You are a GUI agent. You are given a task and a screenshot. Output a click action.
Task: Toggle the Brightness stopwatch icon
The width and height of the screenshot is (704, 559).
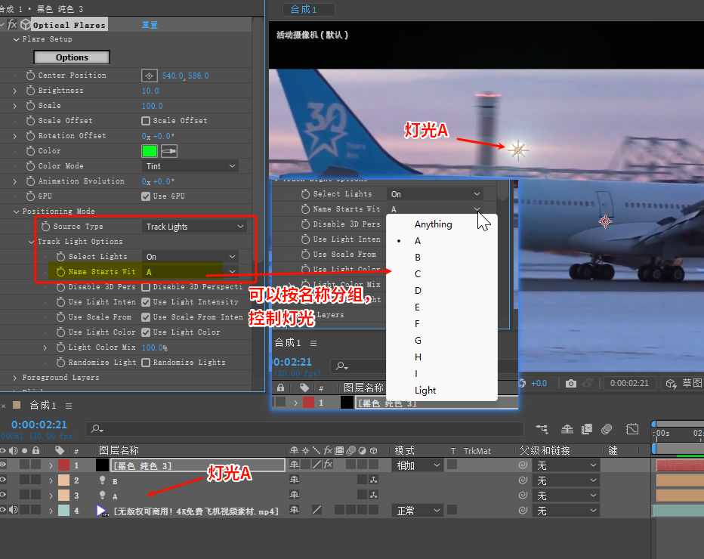pyautogui.click(x=30, y=90)
